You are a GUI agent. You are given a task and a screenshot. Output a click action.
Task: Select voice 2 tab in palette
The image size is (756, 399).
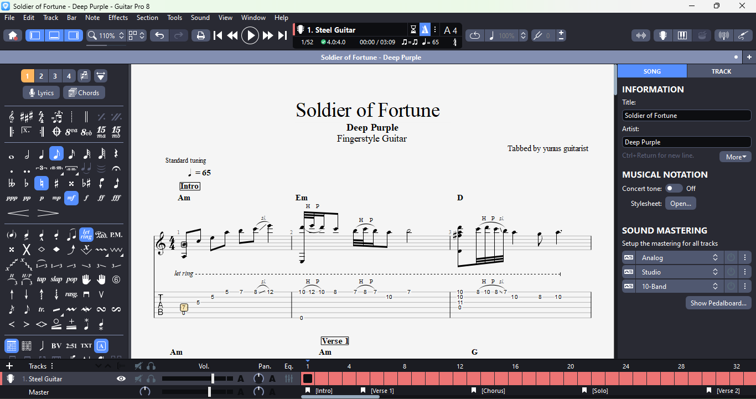tap(41, 76)
